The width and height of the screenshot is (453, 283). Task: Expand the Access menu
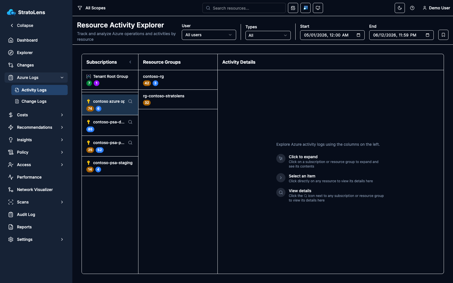coord(36,165)
